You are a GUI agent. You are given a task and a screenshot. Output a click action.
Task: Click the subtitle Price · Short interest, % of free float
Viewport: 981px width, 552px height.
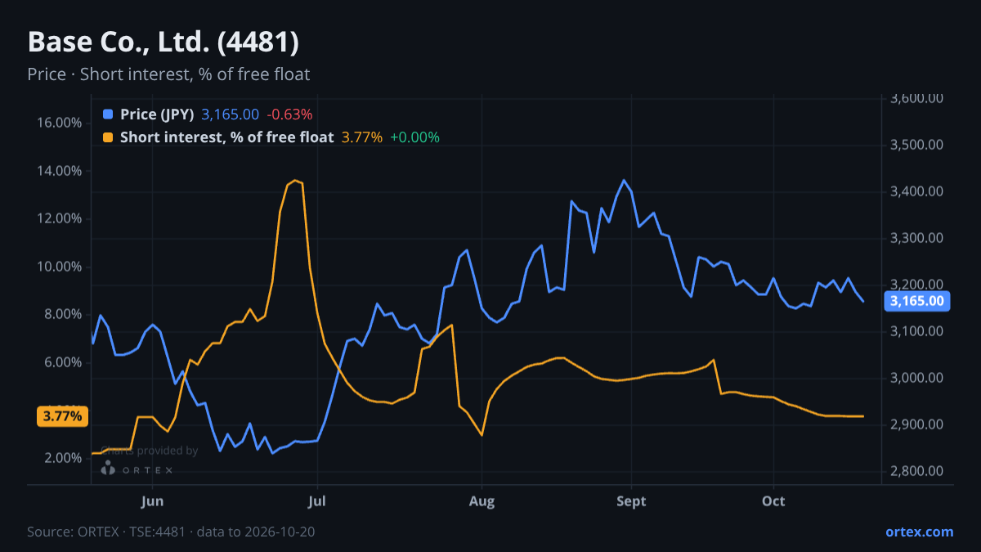click(168, 74)
